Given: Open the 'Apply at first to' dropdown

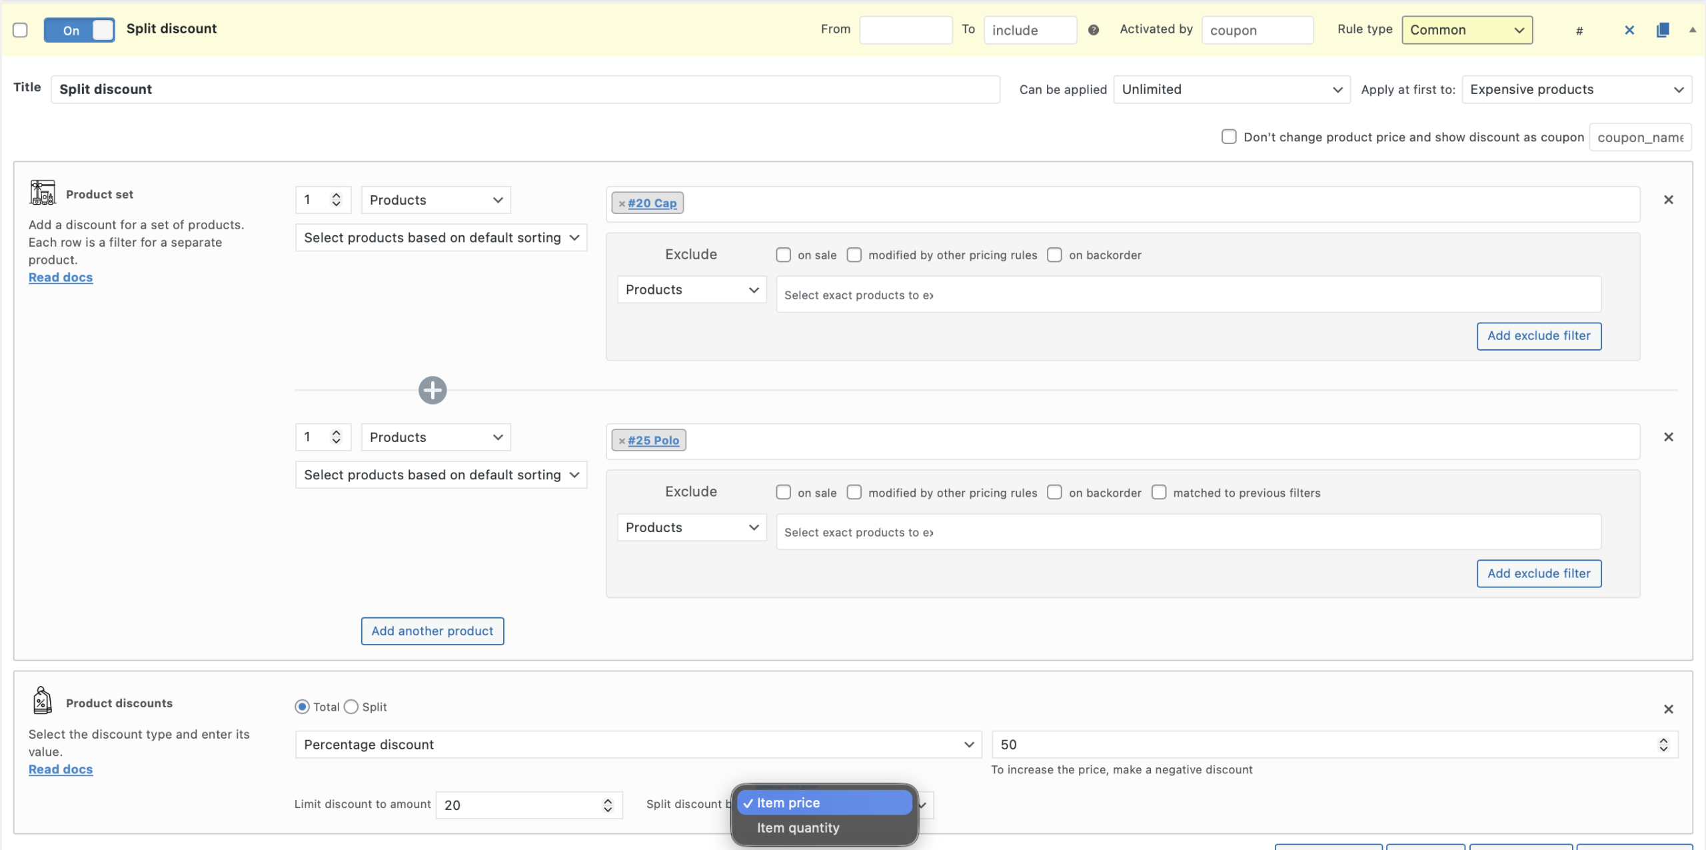Looking at the screenshot, I should pyautogui.click(x=1576, y=89).
